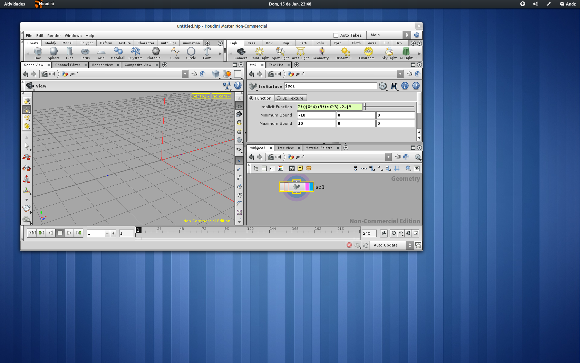Add a Tube primitive
This screenshot has width=580, height=363.
point(69,53)
